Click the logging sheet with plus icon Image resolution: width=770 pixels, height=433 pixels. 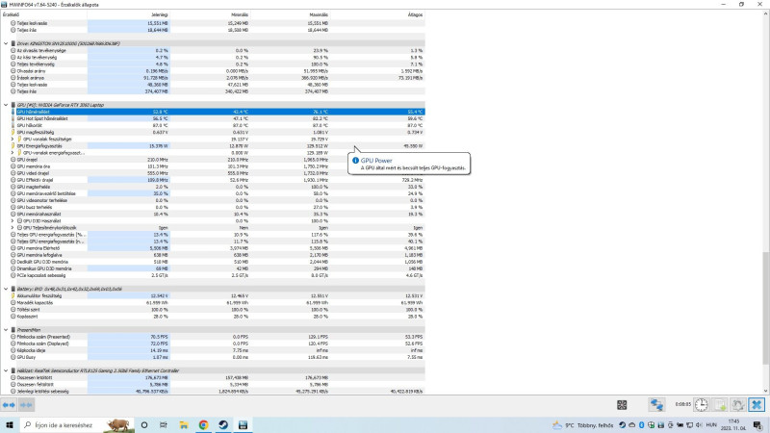pos(720,405)
